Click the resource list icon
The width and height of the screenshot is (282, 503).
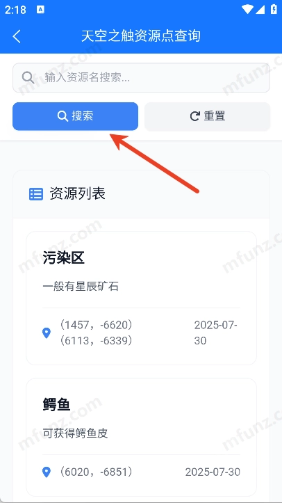click(x=36, y=194)
